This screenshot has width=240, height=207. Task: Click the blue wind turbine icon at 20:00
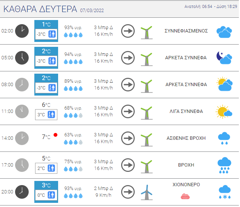[146, 192]
